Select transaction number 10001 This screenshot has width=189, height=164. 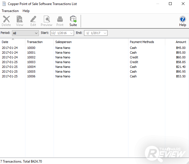31,53
